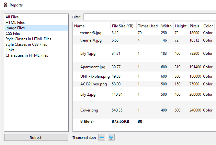Decrease thumbnail size with minus icon
Image resolution: width=216 pixels, height=145 pixels.
[102, 137]
